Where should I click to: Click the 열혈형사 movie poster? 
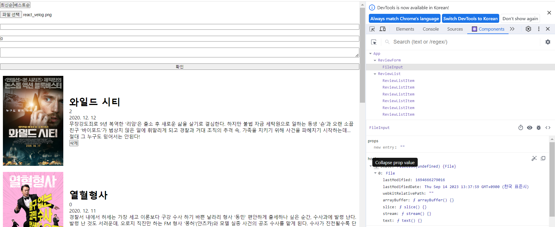point(33,199)
